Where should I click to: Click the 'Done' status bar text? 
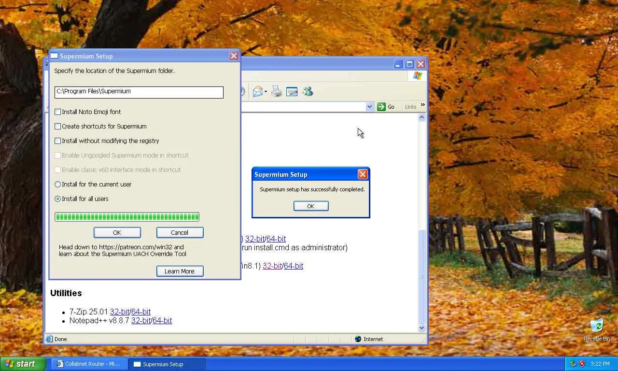61,339
